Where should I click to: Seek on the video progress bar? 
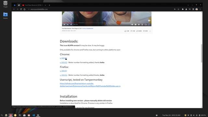107,23
